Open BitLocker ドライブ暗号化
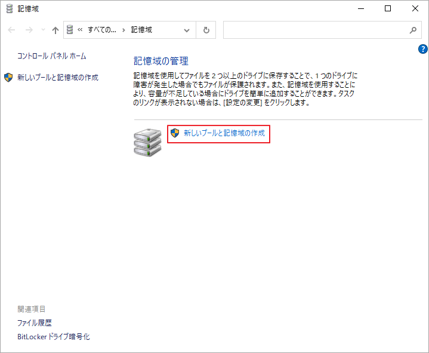This screenshot has height=353, width=429. (x=54, y=337)
